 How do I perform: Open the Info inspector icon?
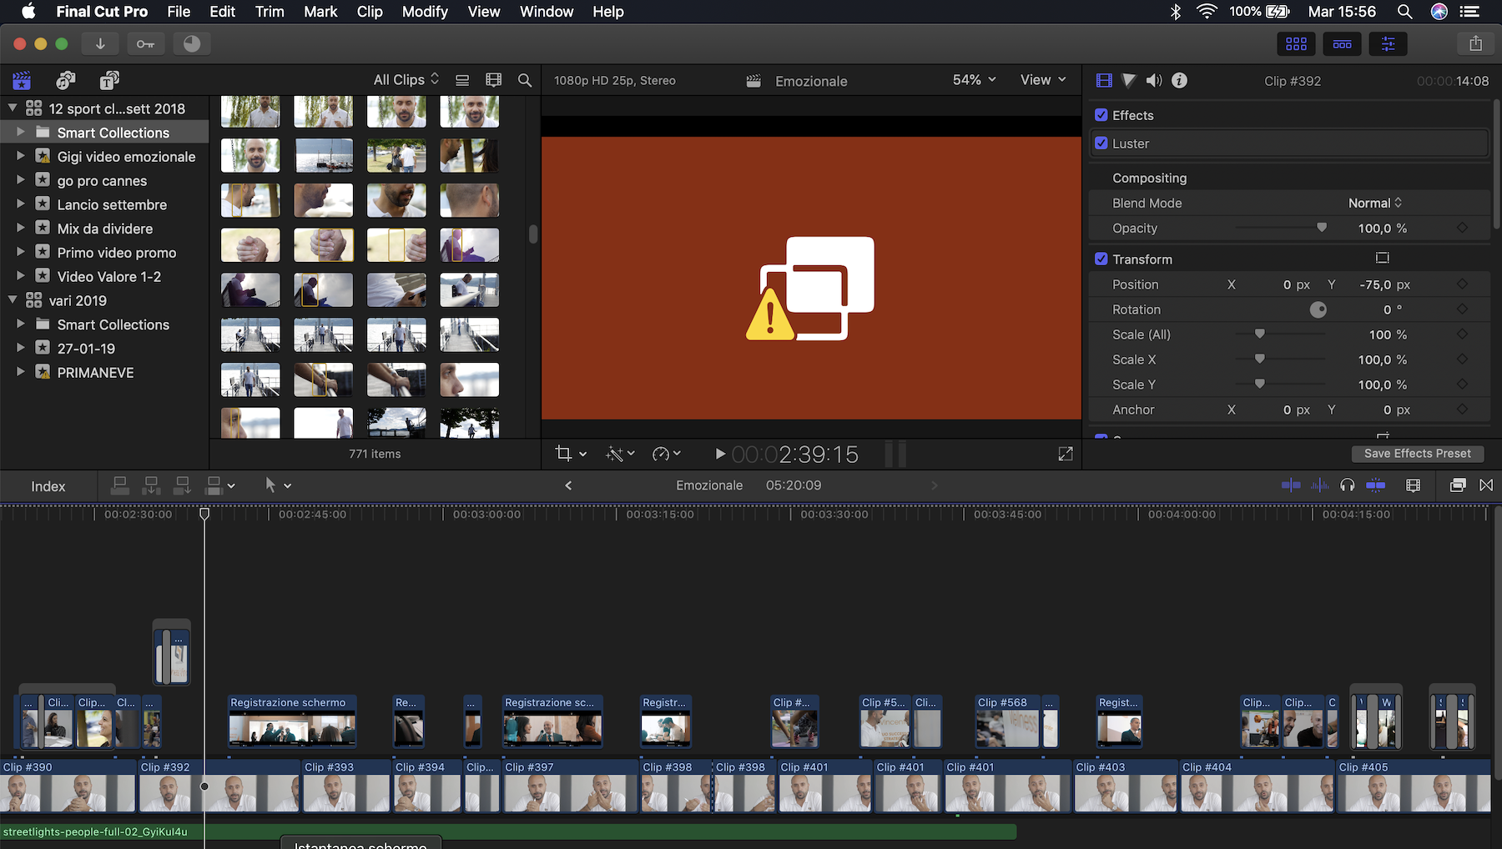(1179, 81)
